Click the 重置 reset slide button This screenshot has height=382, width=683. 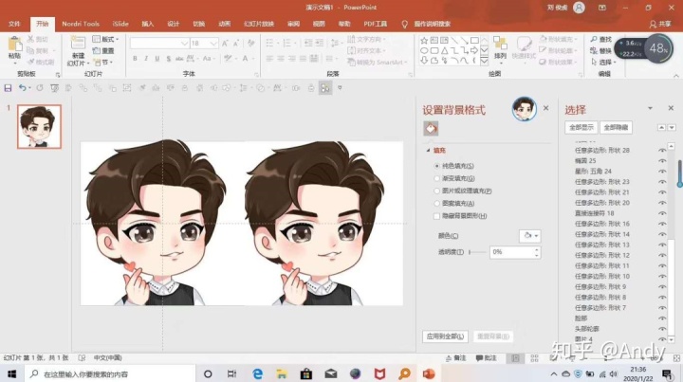tap(103, 51)
